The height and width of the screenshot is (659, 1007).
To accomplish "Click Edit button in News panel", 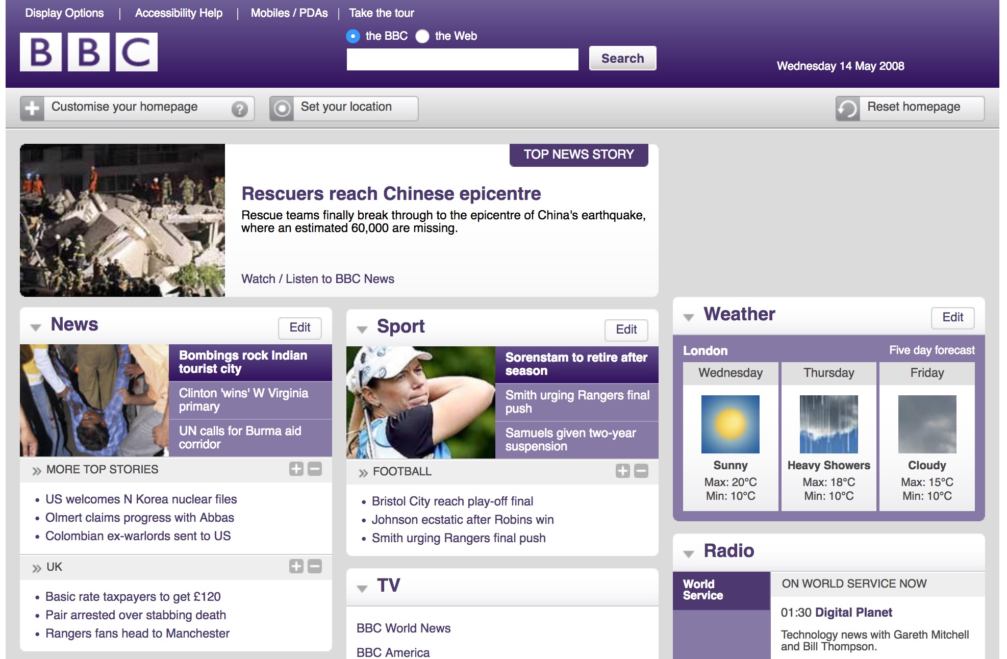I will point(300,327).
